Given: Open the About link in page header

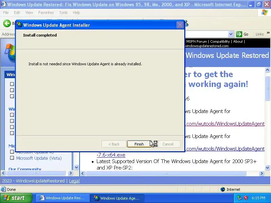Looking at the screenshot, I should (x=238, y=41).
